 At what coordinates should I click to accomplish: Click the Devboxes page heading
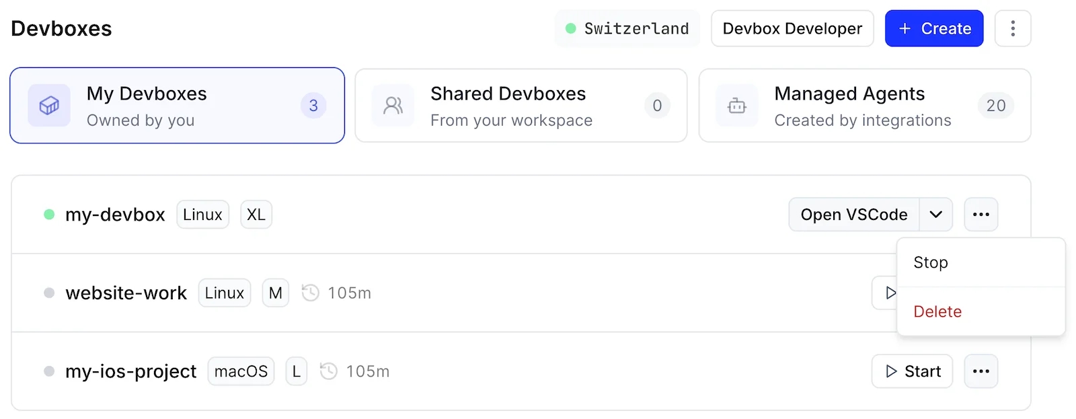click(x=61, y=28)
